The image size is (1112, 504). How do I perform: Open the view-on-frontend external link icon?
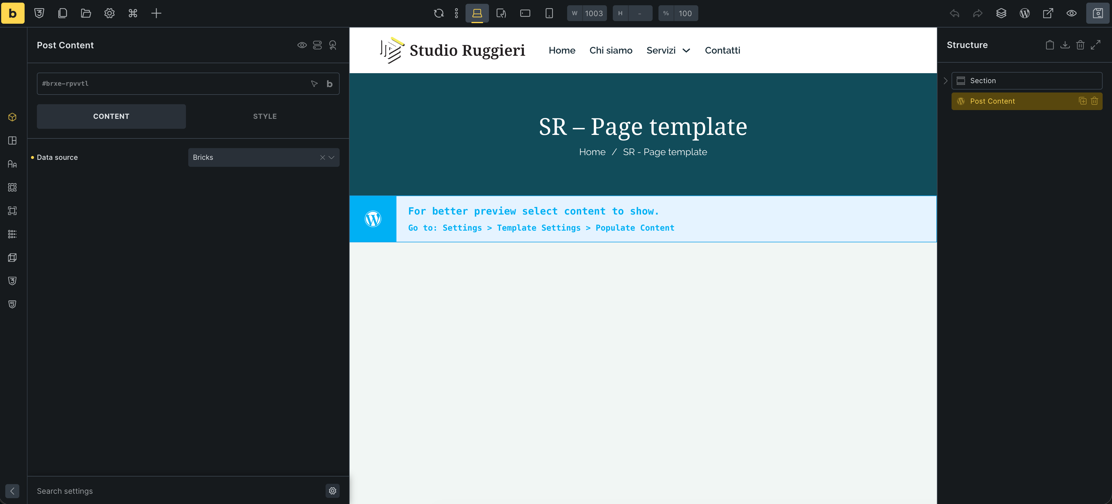coord(1048,13)
